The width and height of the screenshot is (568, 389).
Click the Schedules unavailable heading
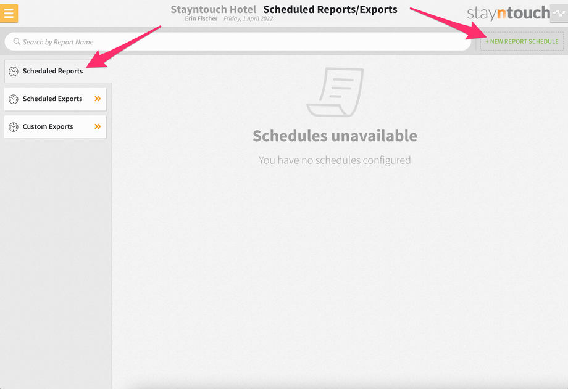(335, 136)
